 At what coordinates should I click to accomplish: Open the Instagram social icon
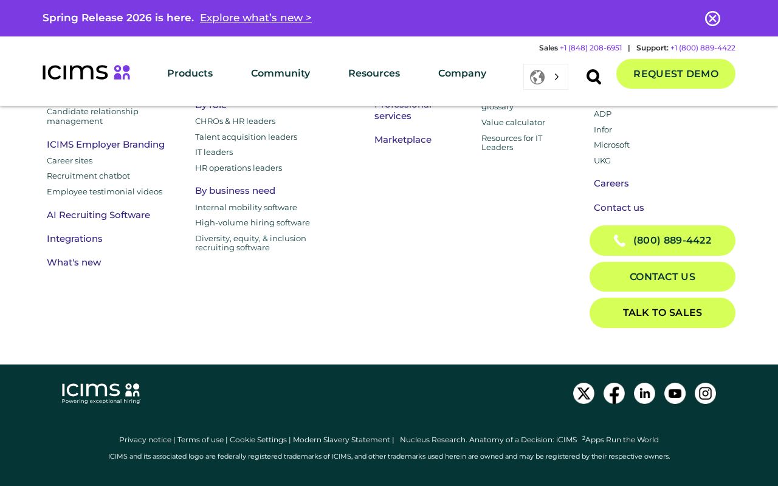coord(705,394)
